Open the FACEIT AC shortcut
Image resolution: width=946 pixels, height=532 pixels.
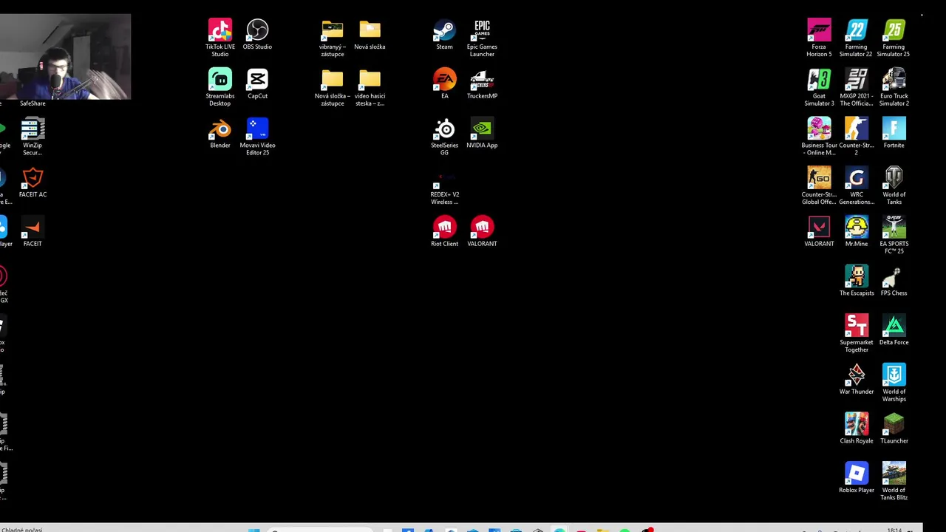(33, 178)
